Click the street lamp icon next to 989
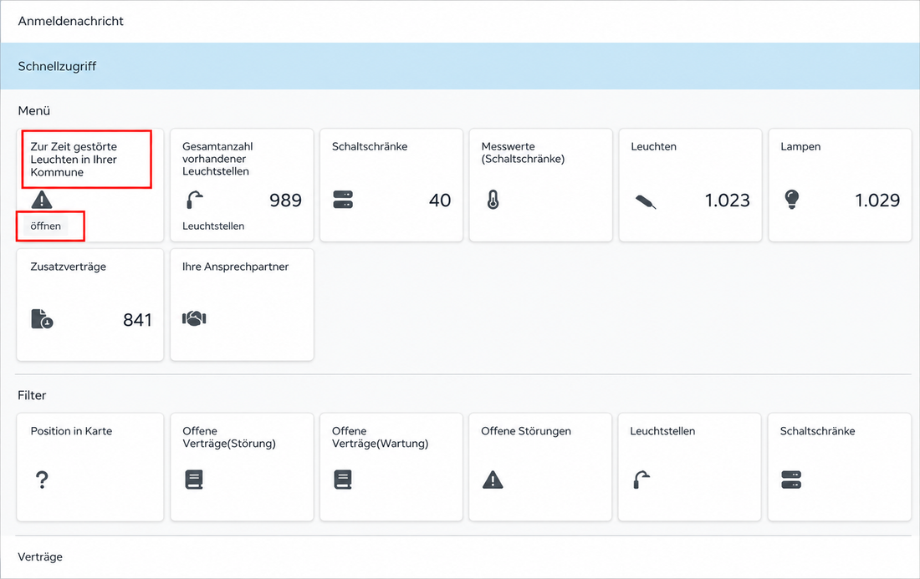Viewport: 920px width, 579px height. 194,200
